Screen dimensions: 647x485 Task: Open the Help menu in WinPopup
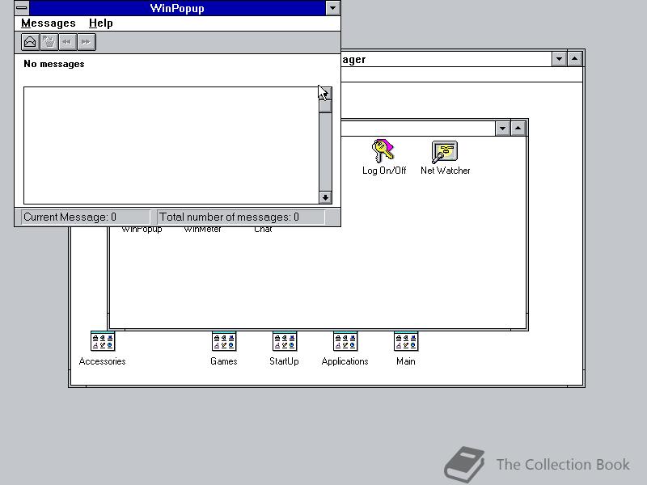tap(100, 23)
